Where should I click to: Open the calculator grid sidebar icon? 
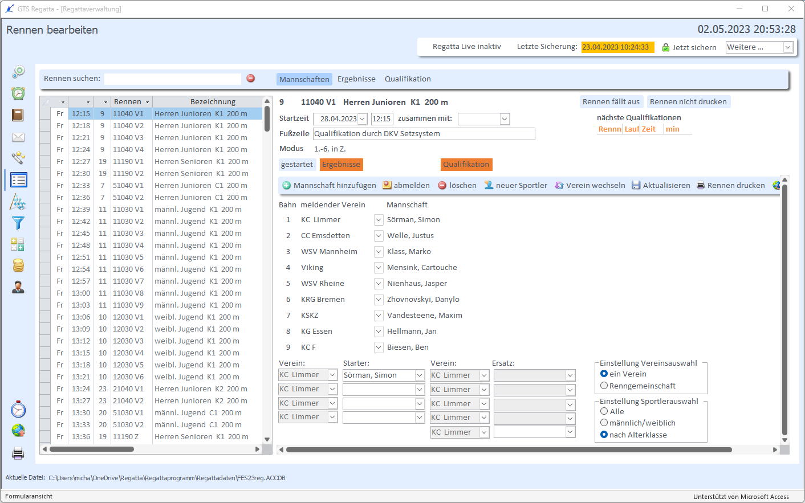(x=18, y=244)
